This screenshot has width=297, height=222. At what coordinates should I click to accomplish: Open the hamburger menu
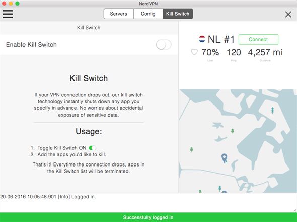point(8,14)
